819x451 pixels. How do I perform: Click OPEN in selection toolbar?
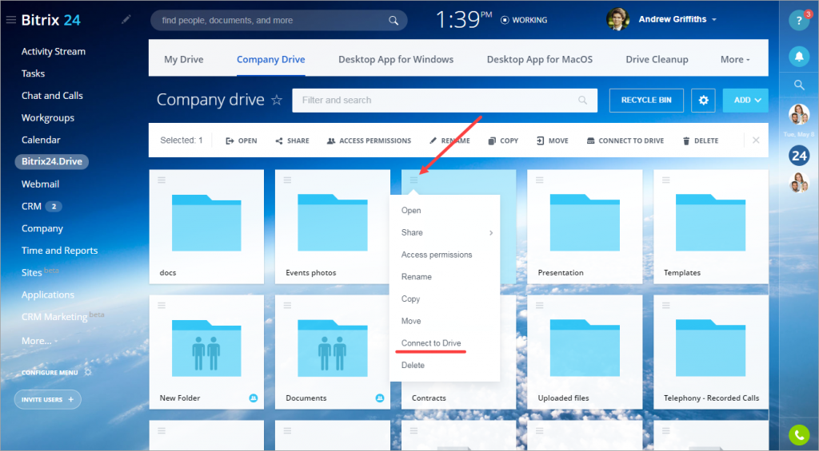[242, 140]
